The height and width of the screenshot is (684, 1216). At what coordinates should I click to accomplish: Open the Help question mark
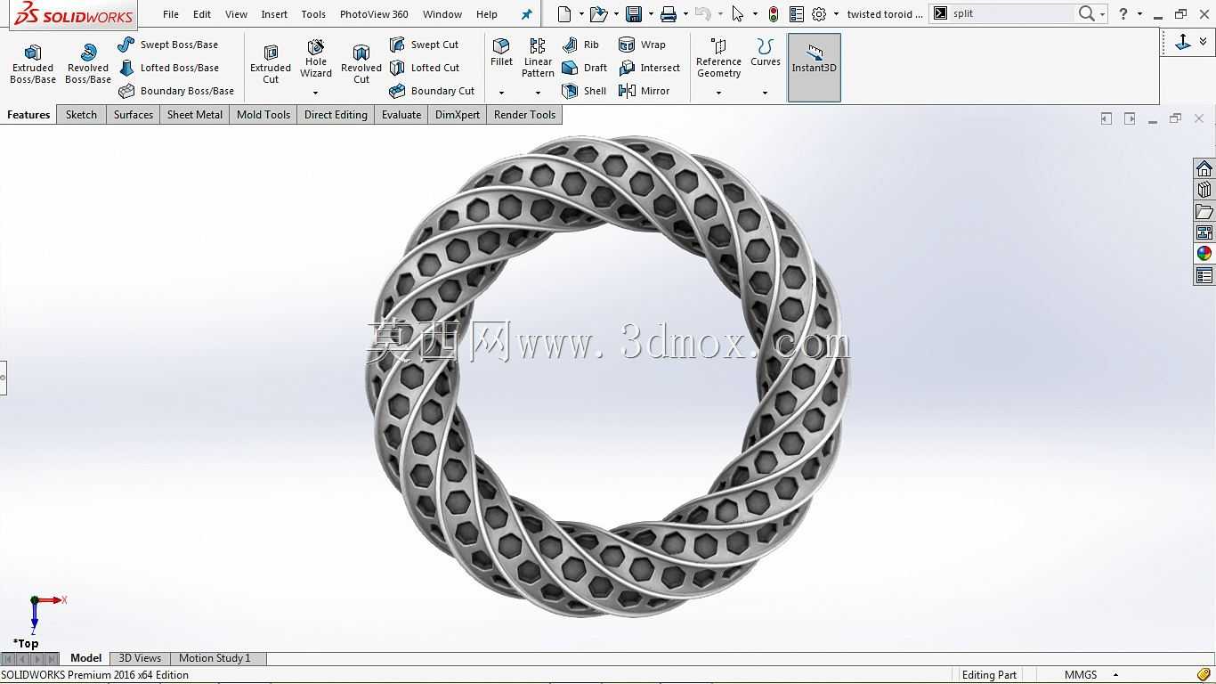(1123, 13)
